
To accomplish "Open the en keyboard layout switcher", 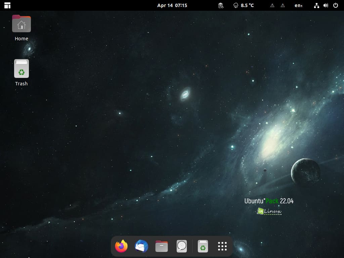I will point(298,5).
